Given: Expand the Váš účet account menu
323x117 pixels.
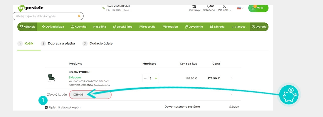Looking at the screenshot, I should pyautogui.click(x=224, y=8).
